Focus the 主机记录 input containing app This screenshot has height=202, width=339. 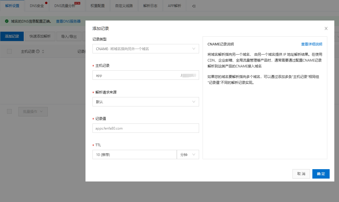click(x=136, y=75)
